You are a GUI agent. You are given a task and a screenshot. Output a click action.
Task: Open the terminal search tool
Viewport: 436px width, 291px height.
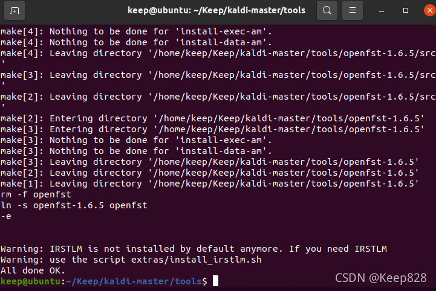click(327, 10)
